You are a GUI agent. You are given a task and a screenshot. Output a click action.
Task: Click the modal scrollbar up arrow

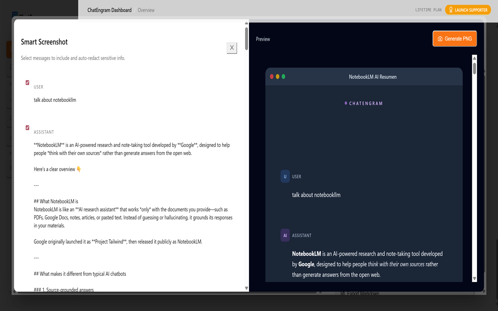[245, 23]
